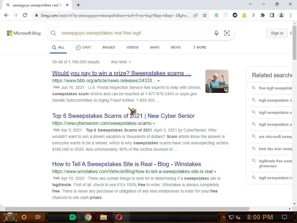
Task: Click the green extension icon left of the S extension
Action: [x=244, y=15]
